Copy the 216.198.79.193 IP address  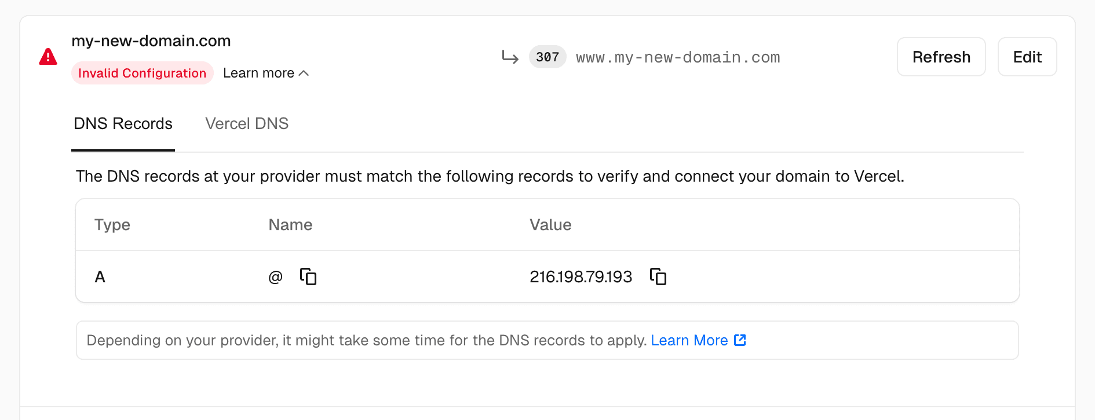(658, 277)
